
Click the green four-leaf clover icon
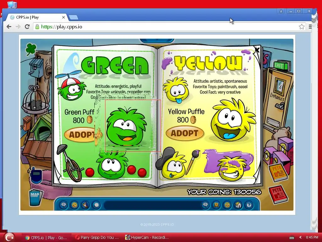pyautogui.click(x=31, y=49)
